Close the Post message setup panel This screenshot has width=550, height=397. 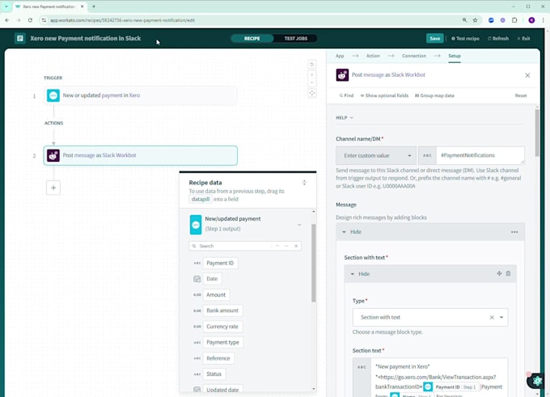pyautogui.click(x=527, y=75)
